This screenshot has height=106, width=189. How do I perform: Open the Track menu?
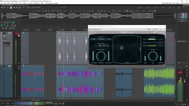pos(20,3)
